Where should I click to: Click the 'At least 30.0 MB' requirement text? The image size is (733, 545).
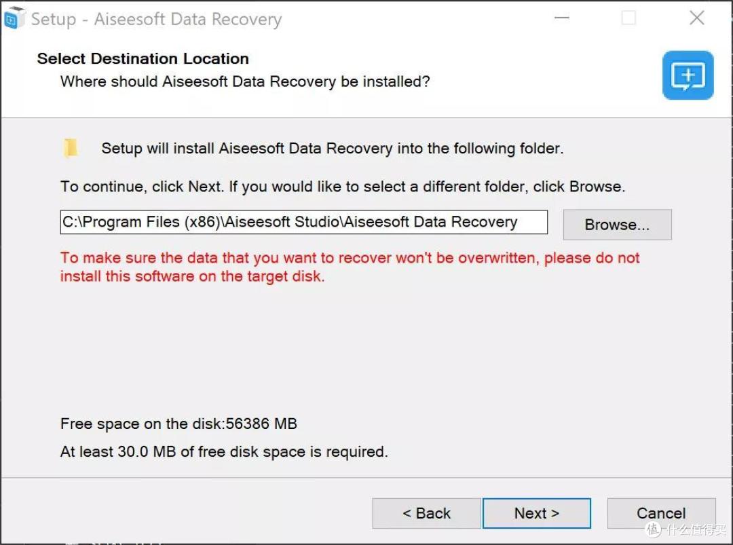pyautogui.click(x=224, y=452)
